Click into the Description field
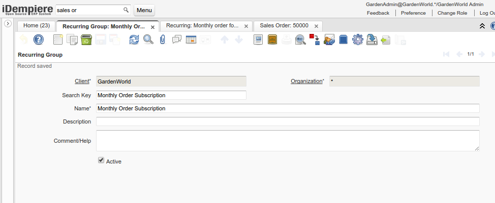 tap(288, 121)
